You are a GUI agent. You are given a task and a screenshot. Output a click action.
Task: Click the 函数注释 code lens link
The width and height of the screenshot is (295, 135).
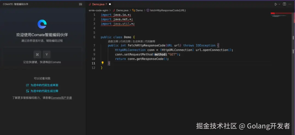[113, 41]
